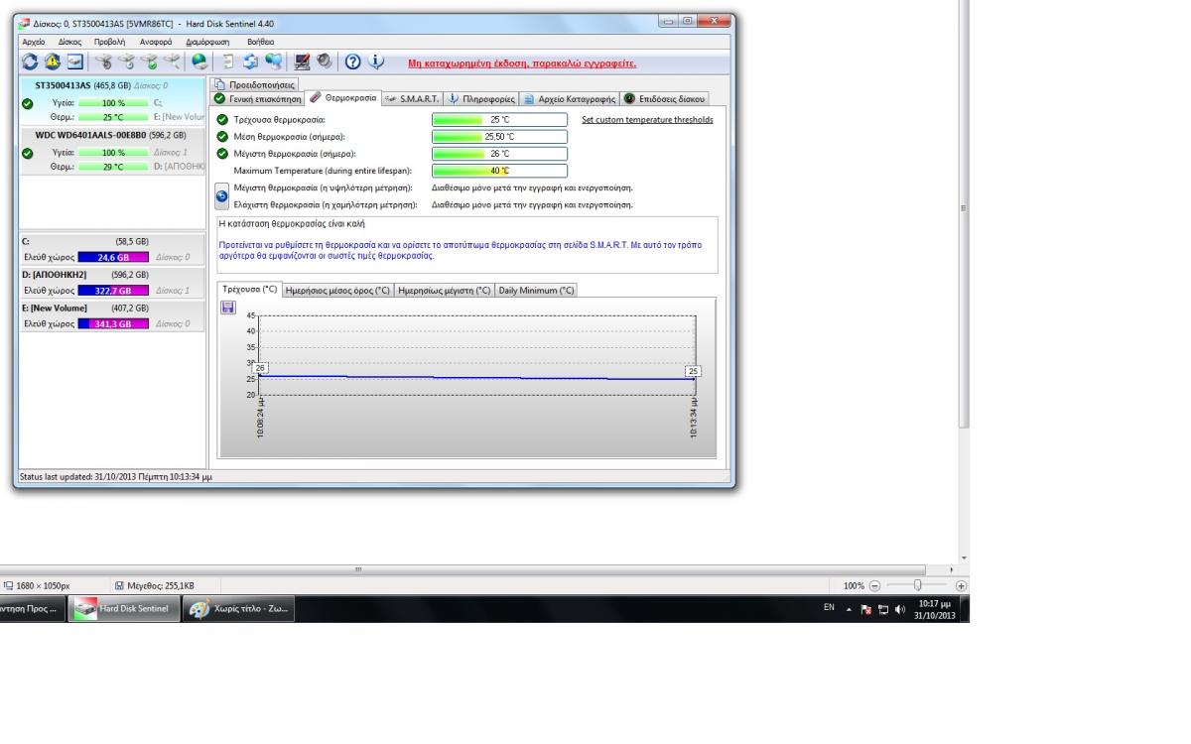Click green check icon beside Τρέχουσα θερμοκρασία
The image size is (1191, 744).
tap(222, 119)
